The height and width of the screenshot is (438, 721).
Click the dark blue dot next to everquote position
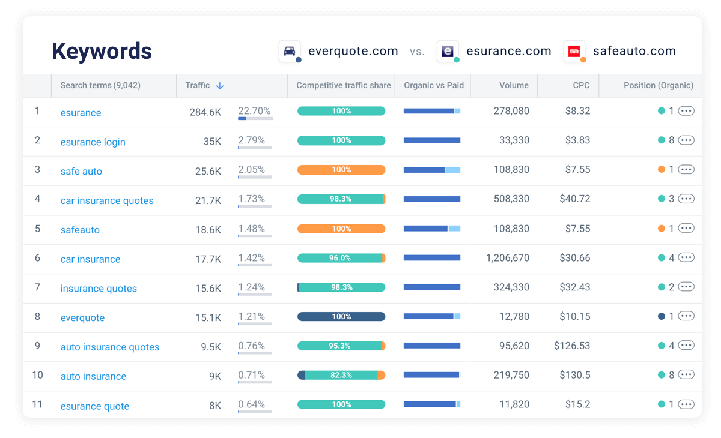click(660, 316)
